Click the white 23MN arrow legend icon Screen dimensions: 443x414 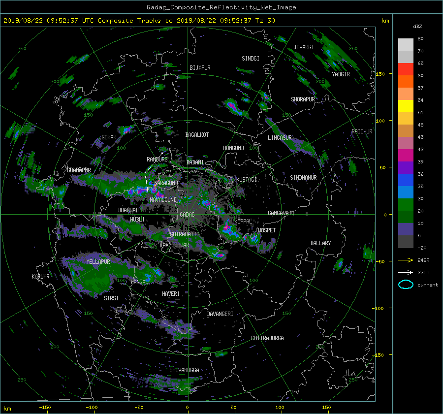point(406,272)
